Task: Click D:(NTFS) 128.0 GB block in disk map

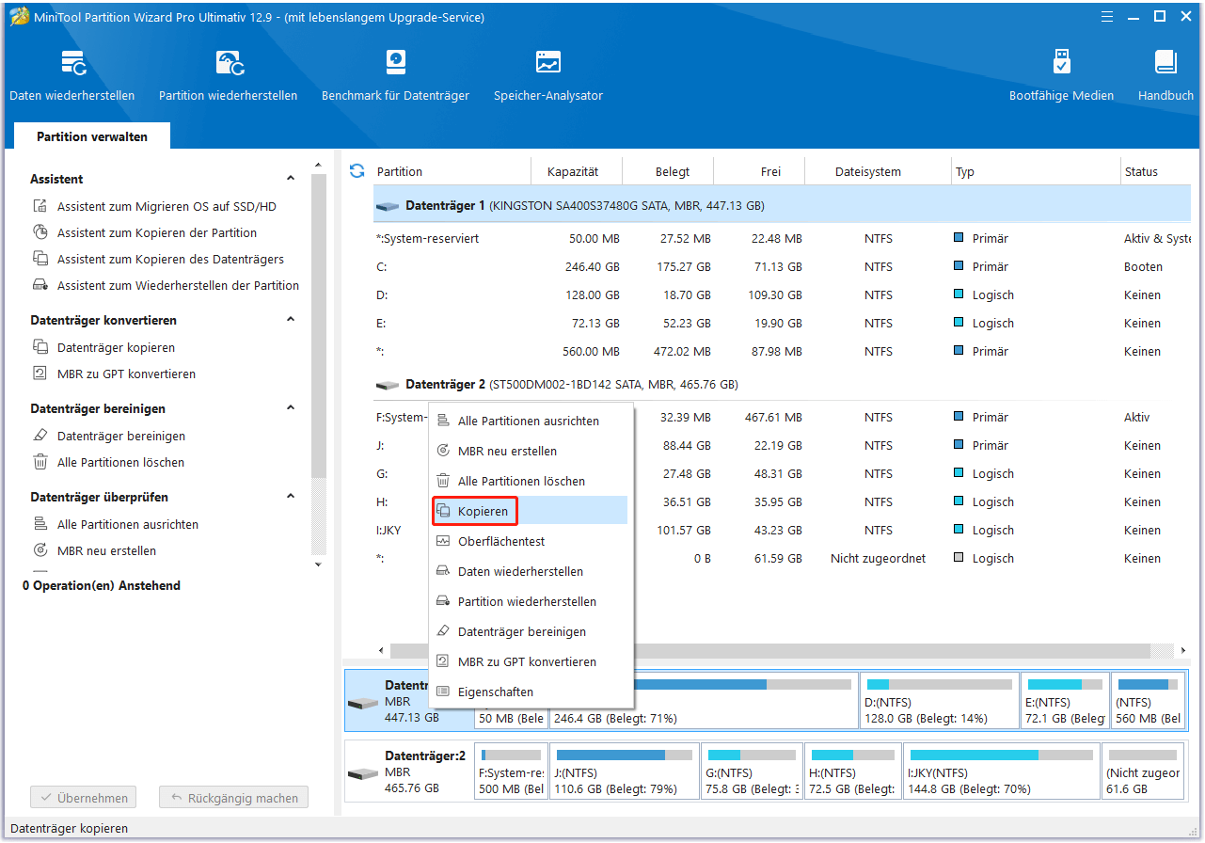Action: point(940,700)
